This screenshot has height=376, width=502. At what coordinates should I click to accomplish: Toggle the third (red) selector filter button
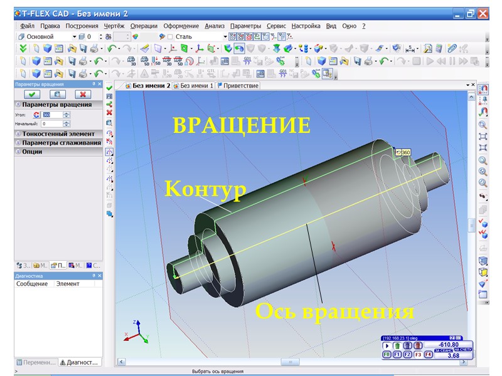click(x=249, y=36)
